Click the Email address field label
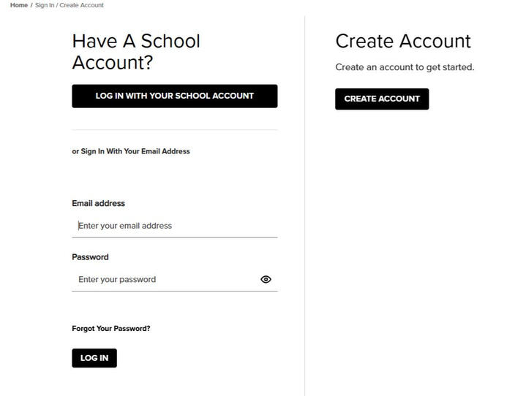 [x=98, y=203]
